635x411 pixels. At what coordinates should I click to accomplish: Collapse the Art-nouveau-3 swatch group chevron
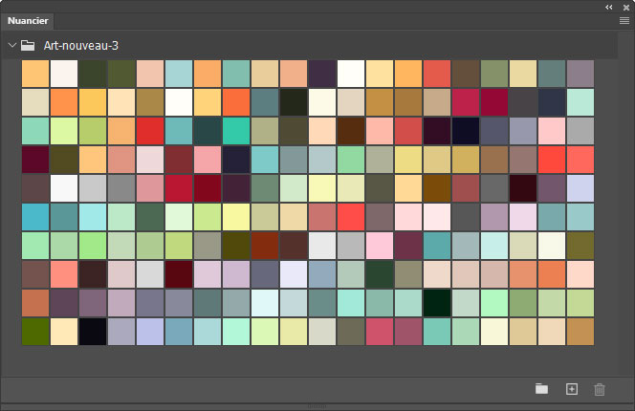pos(11,45)
